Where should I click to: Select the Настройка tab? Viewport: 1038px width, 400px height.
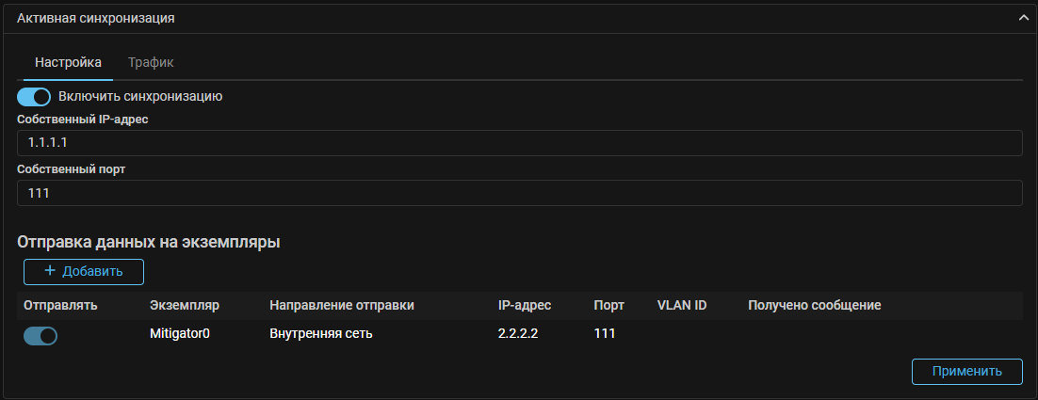pos(68,62)
